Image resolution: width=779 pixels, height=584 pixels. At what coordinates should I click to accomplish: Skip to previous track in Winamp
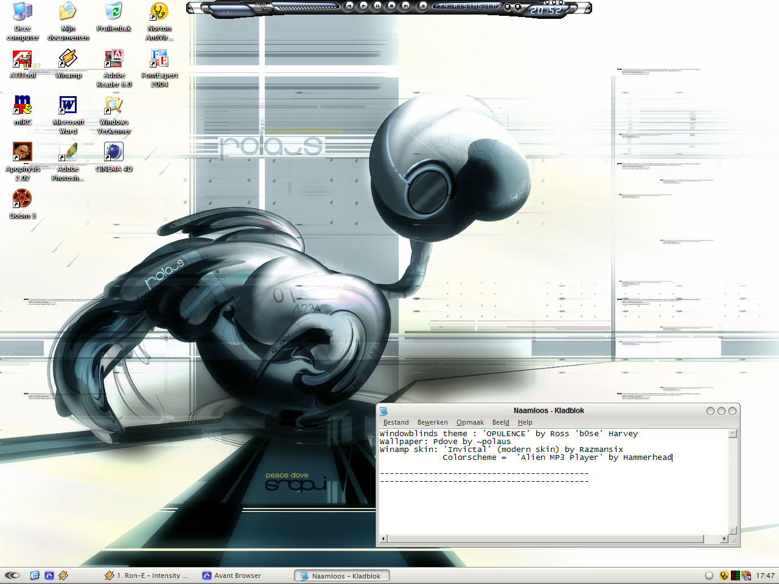[x=349, y=6]
